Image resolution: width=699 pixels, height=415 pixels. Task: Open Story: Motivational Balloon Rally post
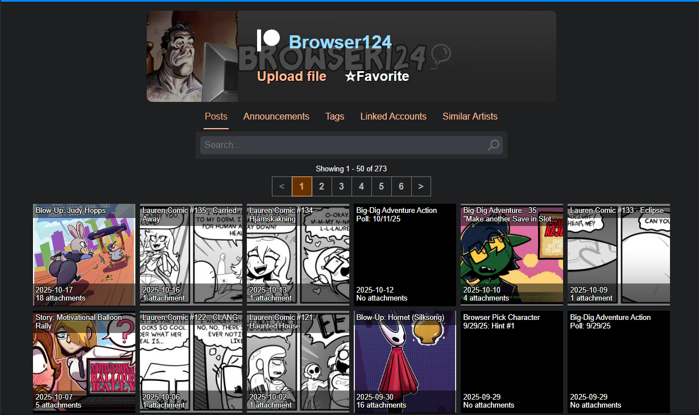pyautogui.click(x=84, y=361)
